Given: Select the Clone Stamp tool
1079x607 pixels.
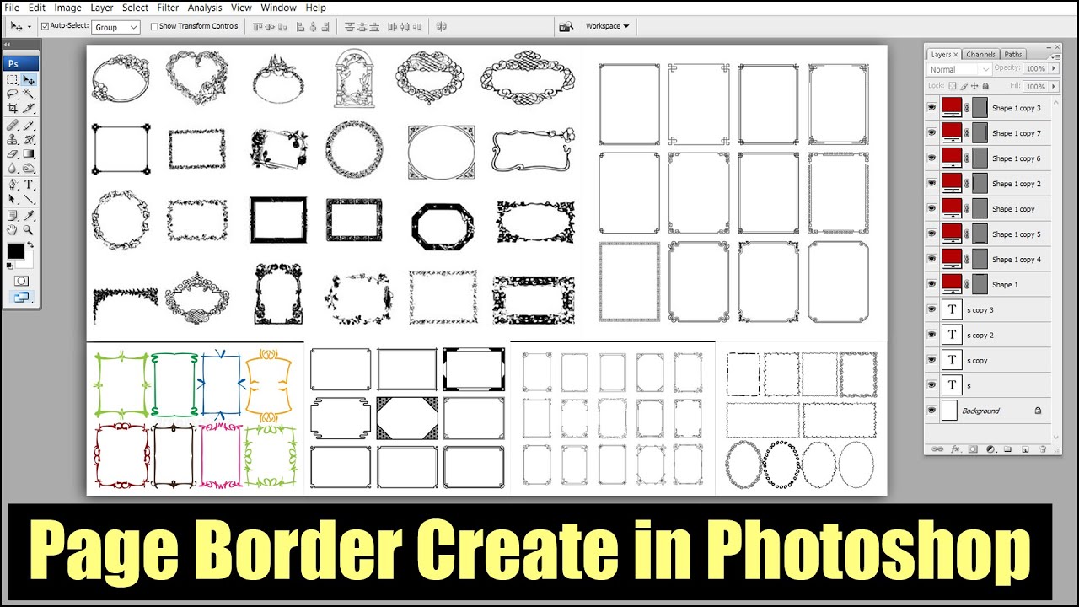Looking at the screenshot, I should click(x=13, y=140).
